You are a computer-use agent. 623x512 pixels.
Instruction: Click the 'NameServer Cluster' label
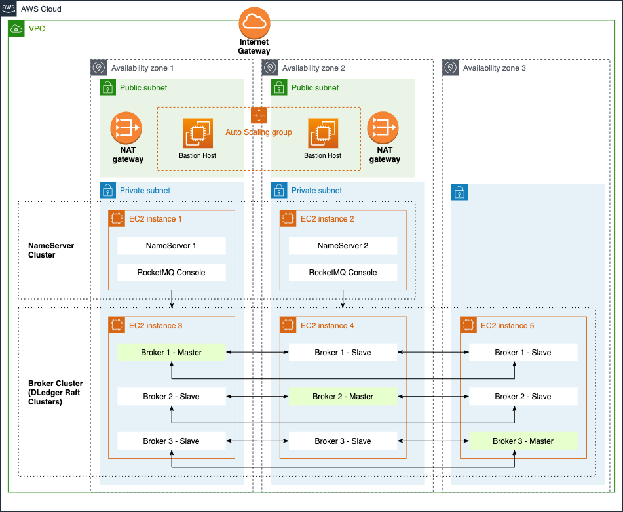pos(51,250)
